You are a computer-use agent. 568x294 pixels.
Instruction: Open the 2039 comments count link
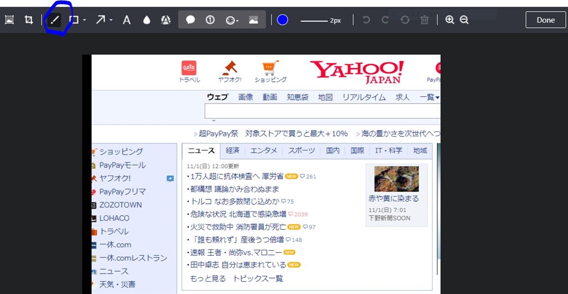[x=298, y=214]
